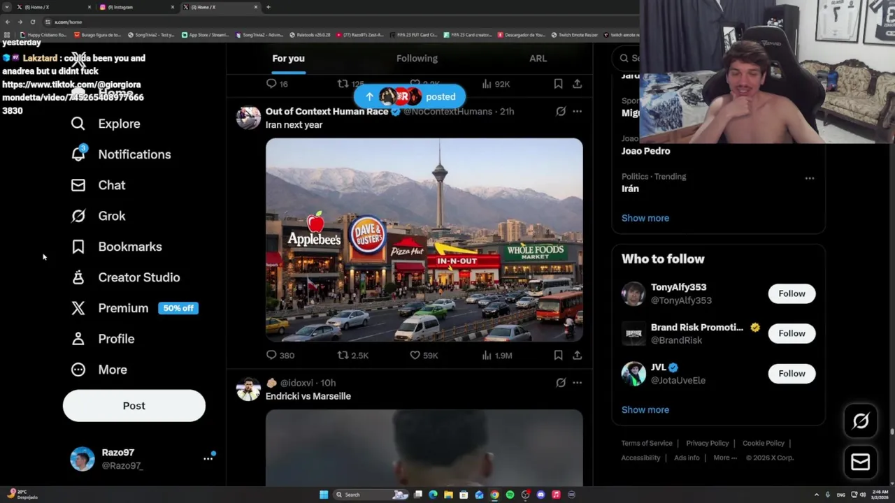895x503 pixels.
Task: Open floating messages envelope button
Action: click(861, 462)
